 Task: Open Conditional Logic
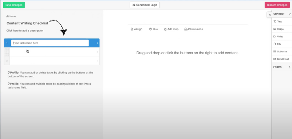point(145,5)
